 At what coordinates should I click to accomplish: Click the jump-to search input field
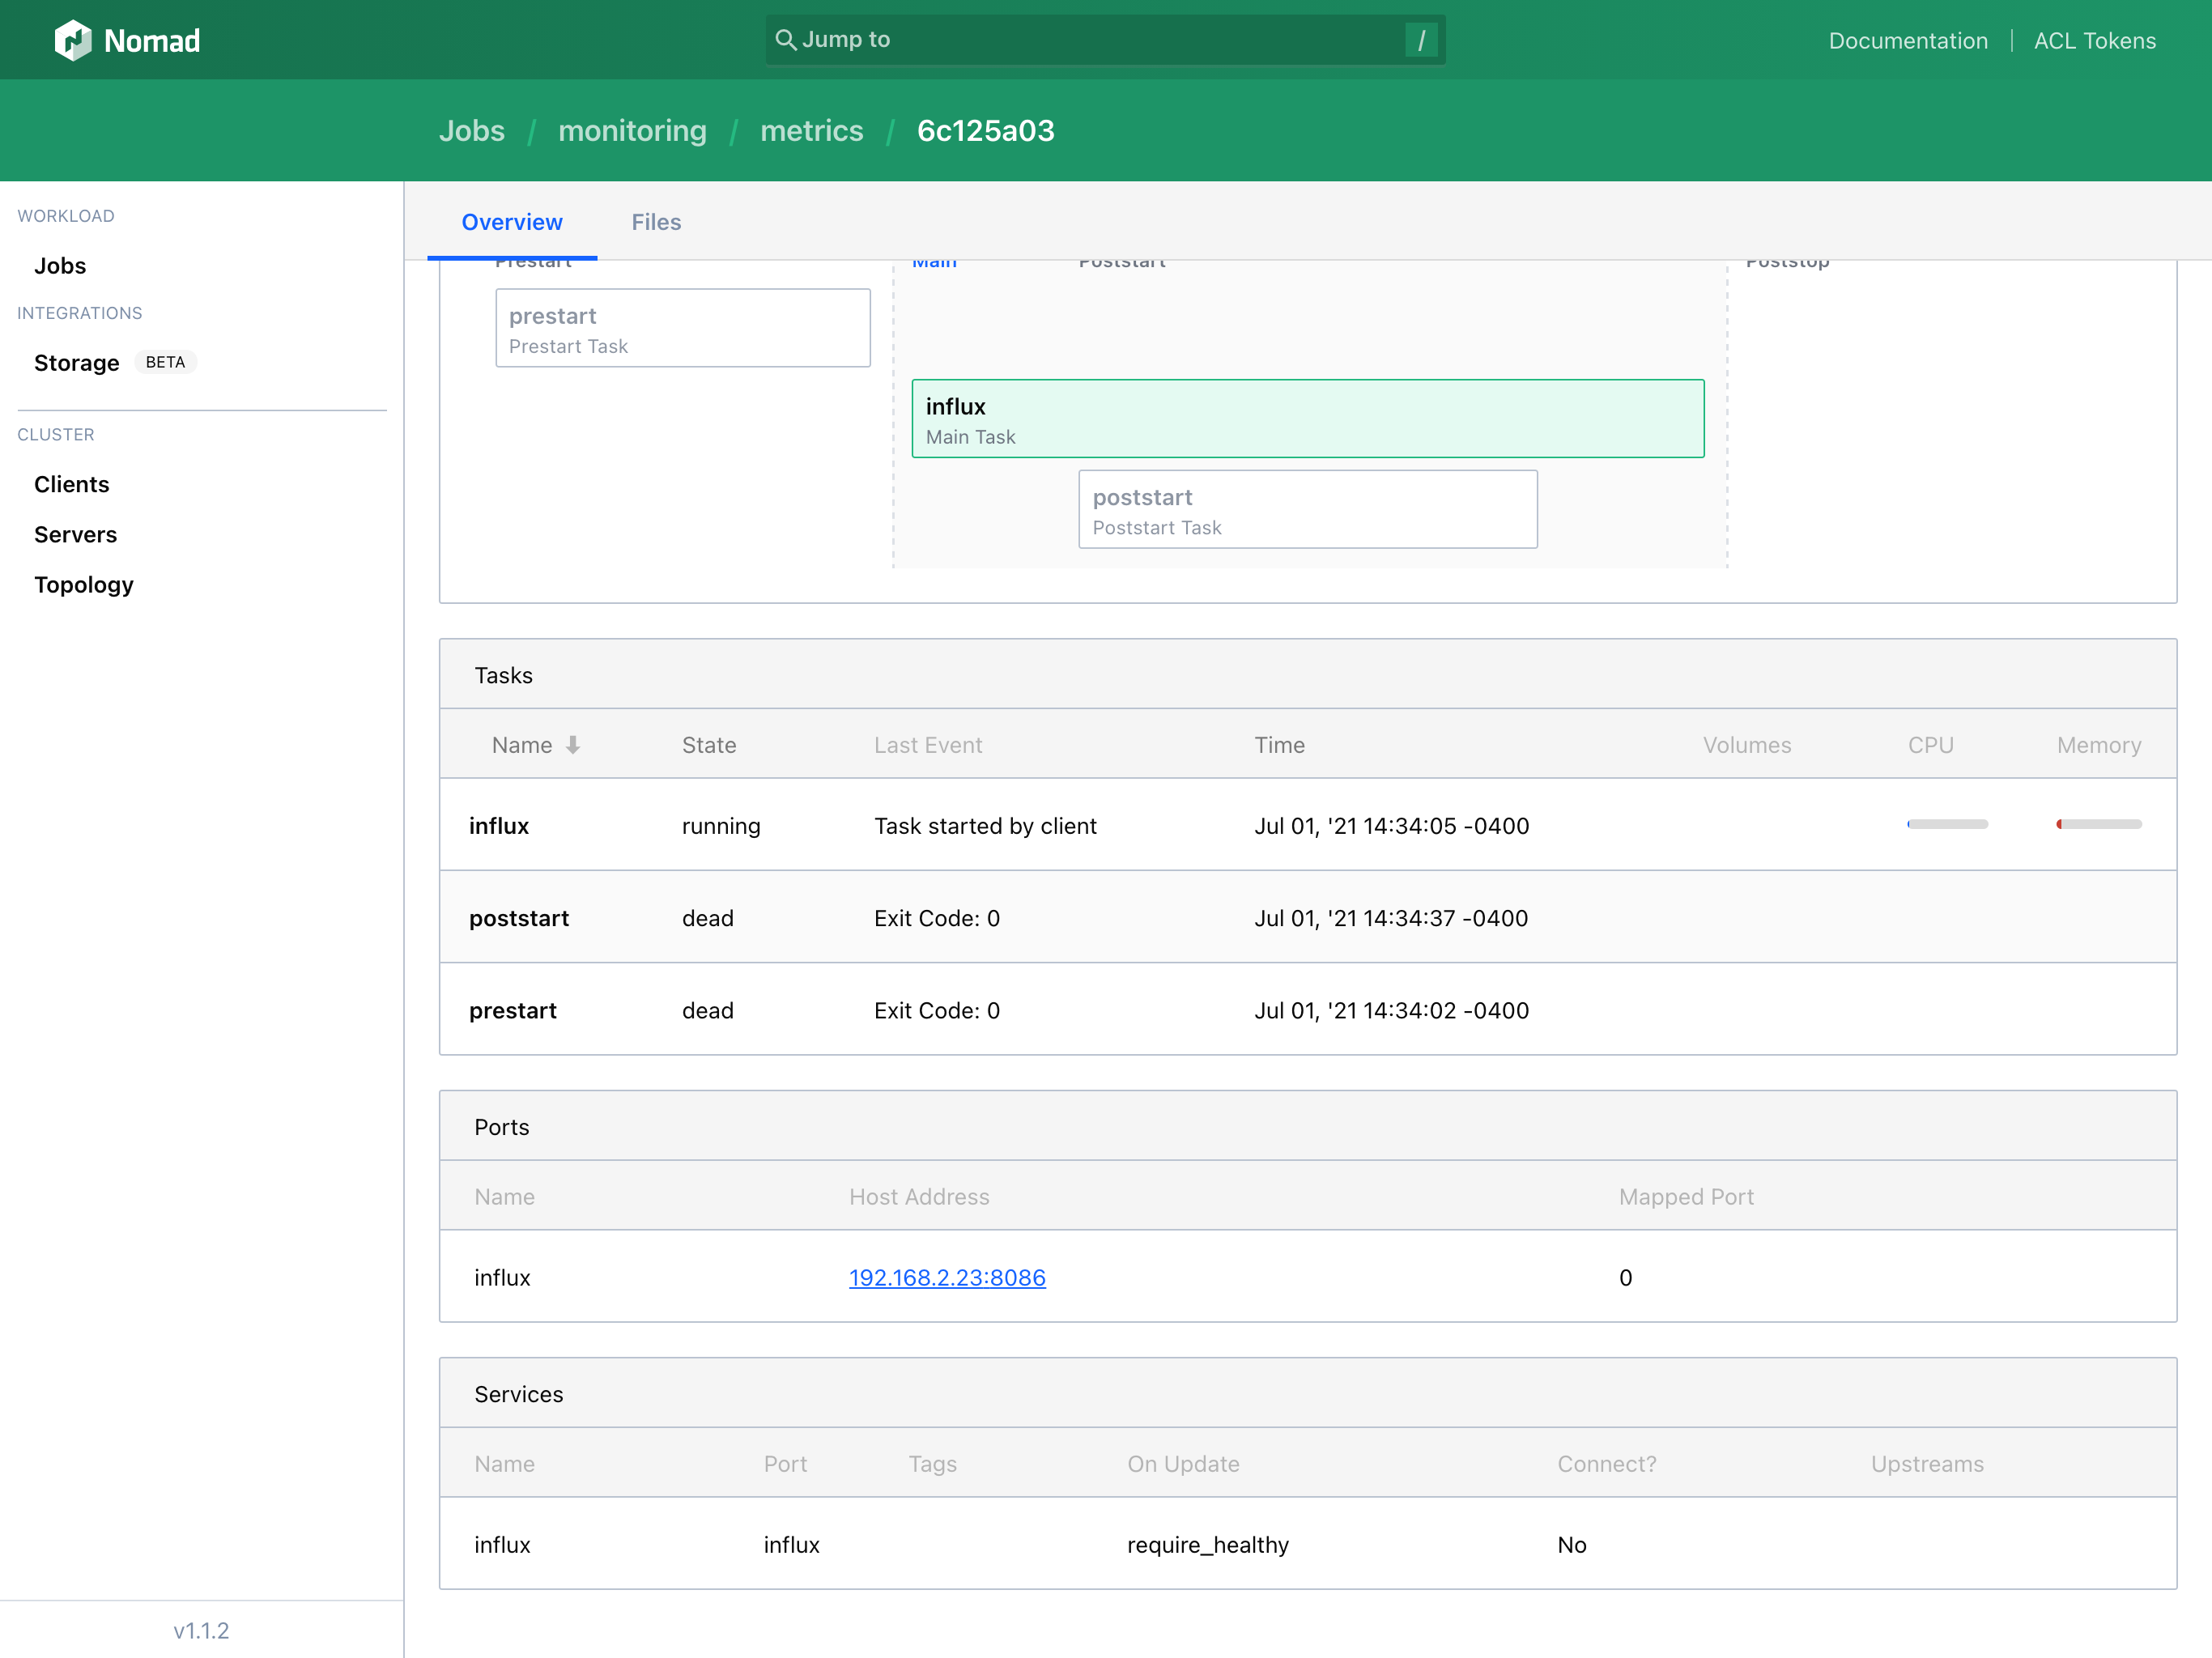point(1106,38)
